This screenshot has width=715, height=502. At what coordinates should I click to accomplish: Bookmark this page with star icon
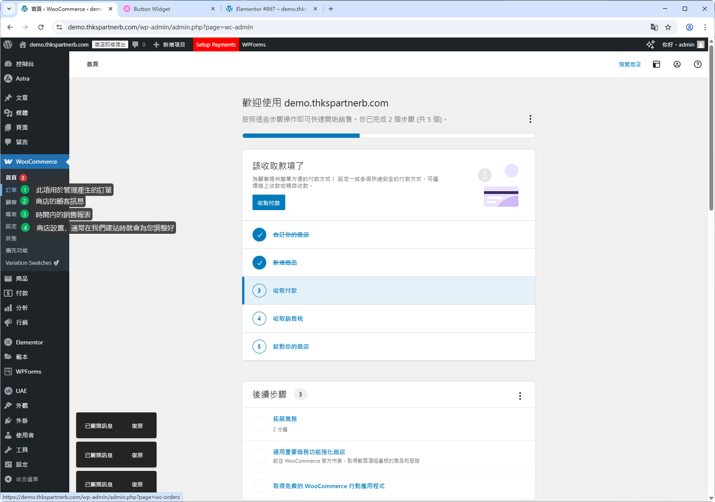pos(668,27)
